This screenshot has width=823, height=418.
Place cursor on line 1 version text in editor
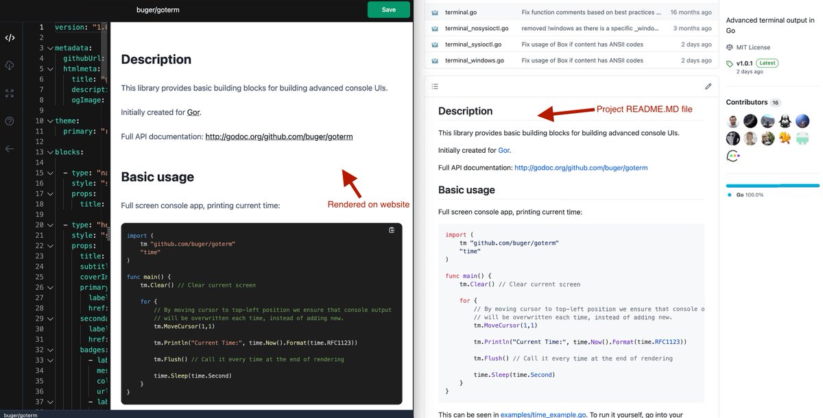[x=81, y=27]
